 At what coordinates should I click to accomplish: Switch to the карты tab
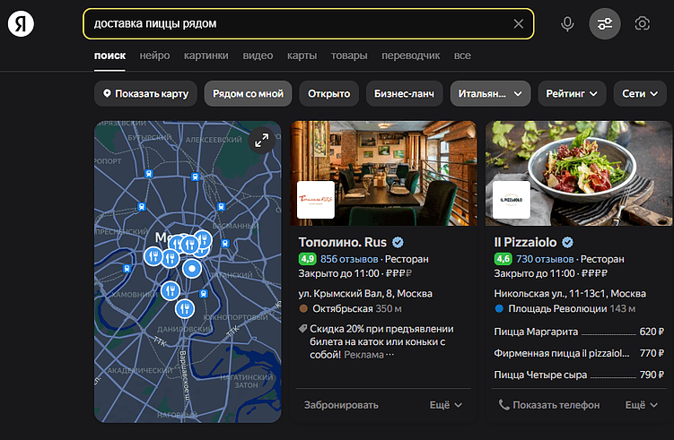[302, 56]
